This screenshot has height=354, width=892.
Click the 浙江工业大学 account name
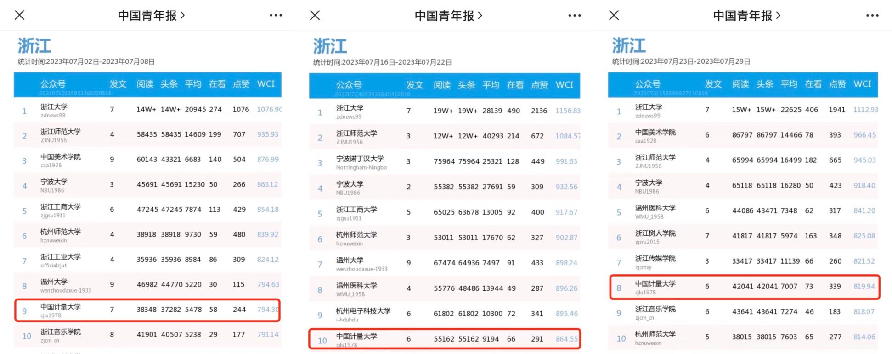click(x=60, y=257)
